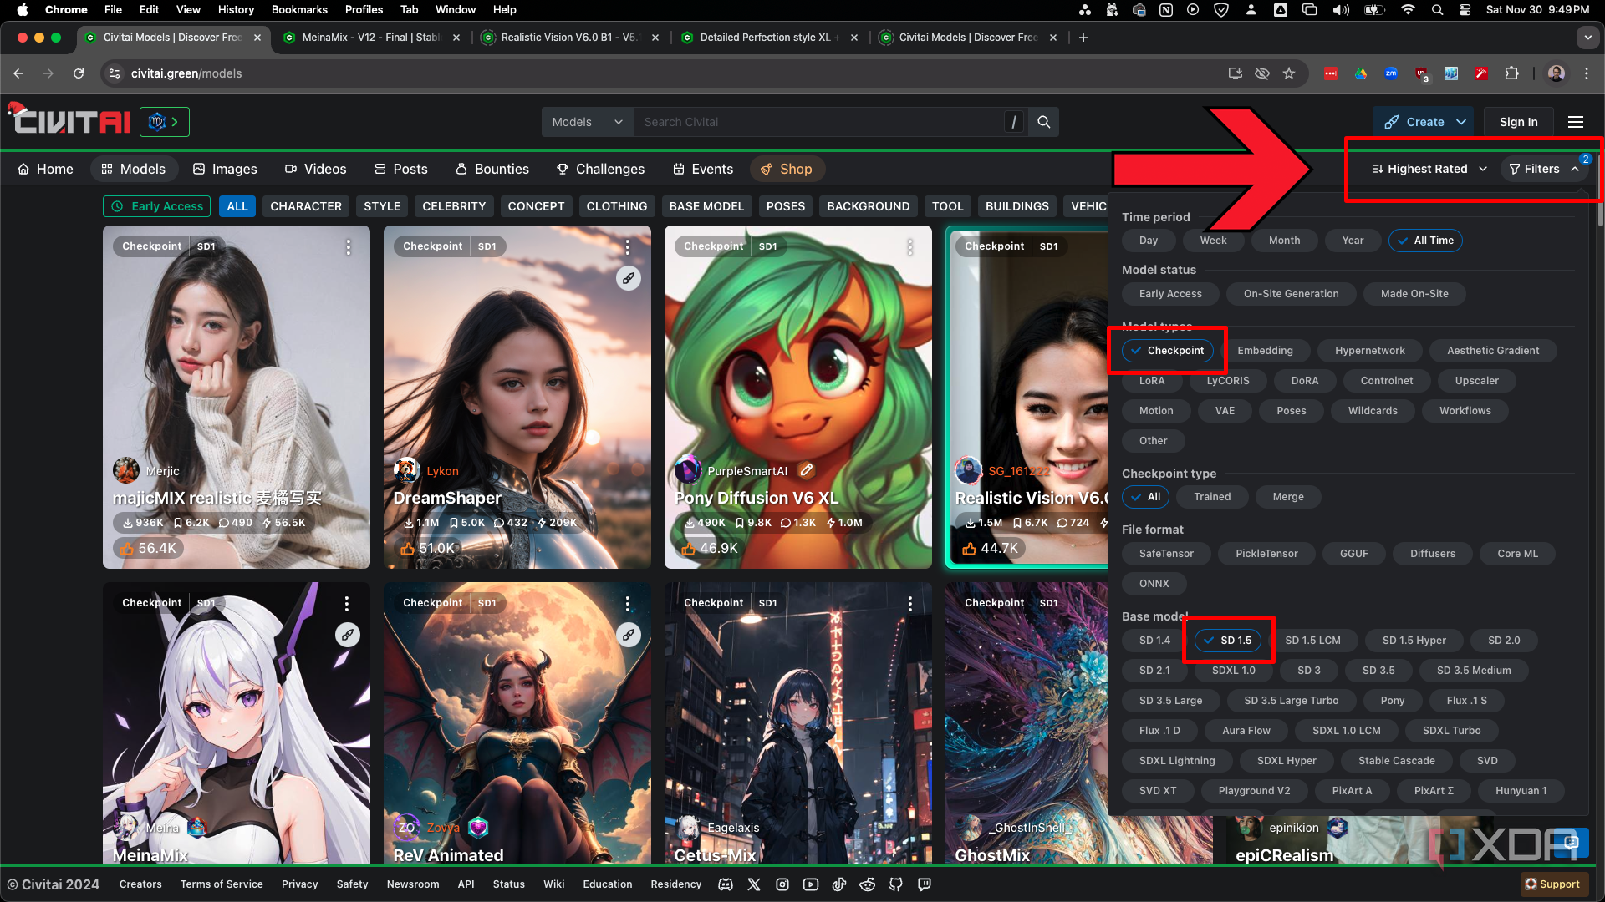Click the Search Civitai input field
Viewport: 1605px width, 902px height.
click(x=819, y=122)
